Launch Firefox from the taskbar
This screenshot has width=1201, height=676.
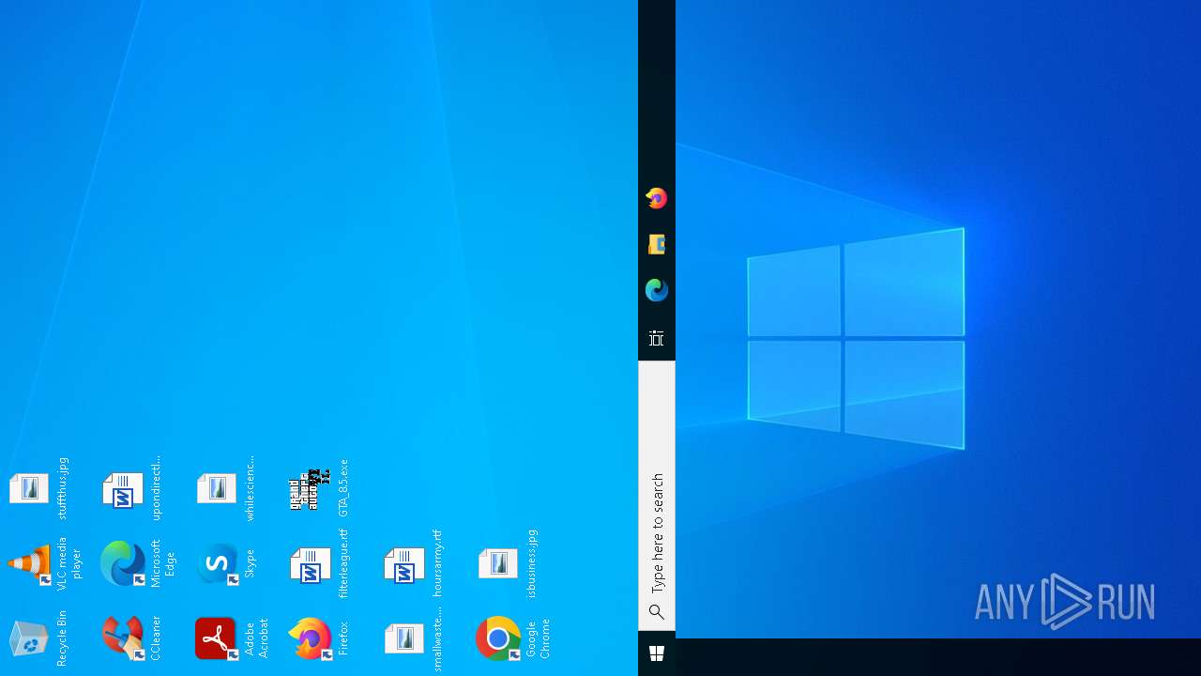(657, 198)
